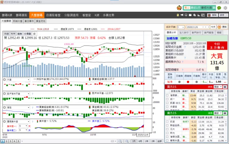This screenshot has height=144, width=229.
Task: Check the 港商法國 seller row checkbox
Action: pyautogui.click(x=167, y=137)
